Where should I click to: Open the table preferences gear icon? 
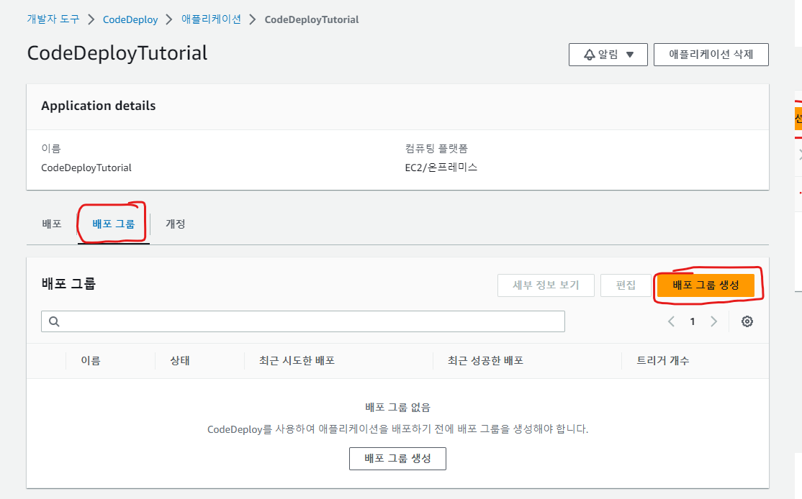pos(747,321)
